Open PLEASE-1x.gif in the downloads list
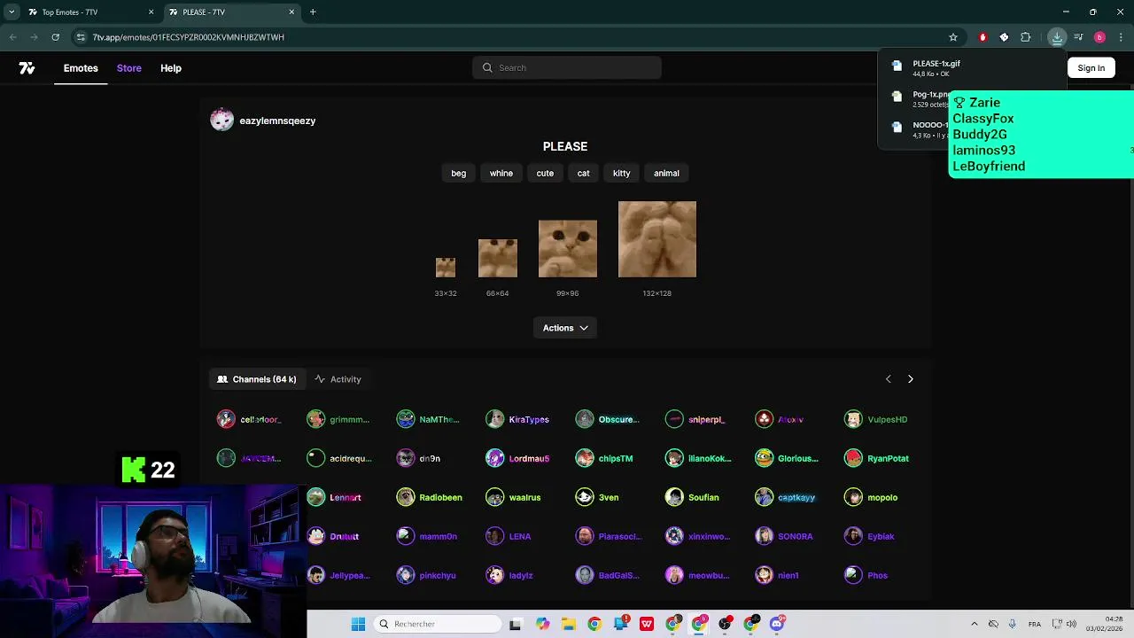 coord(936,64)
